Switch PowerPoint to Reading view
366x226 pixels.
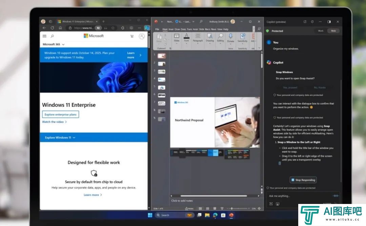[x=215, y=208]
